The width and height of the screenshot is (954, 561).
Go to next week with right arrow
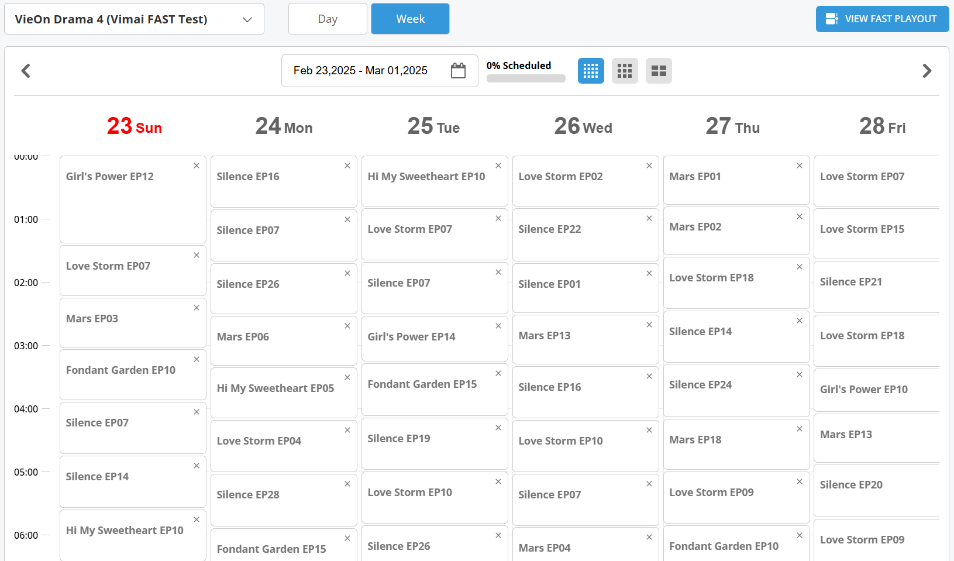click(927, 71)
